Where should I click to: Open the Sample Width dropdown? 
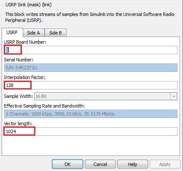point(106,96)
